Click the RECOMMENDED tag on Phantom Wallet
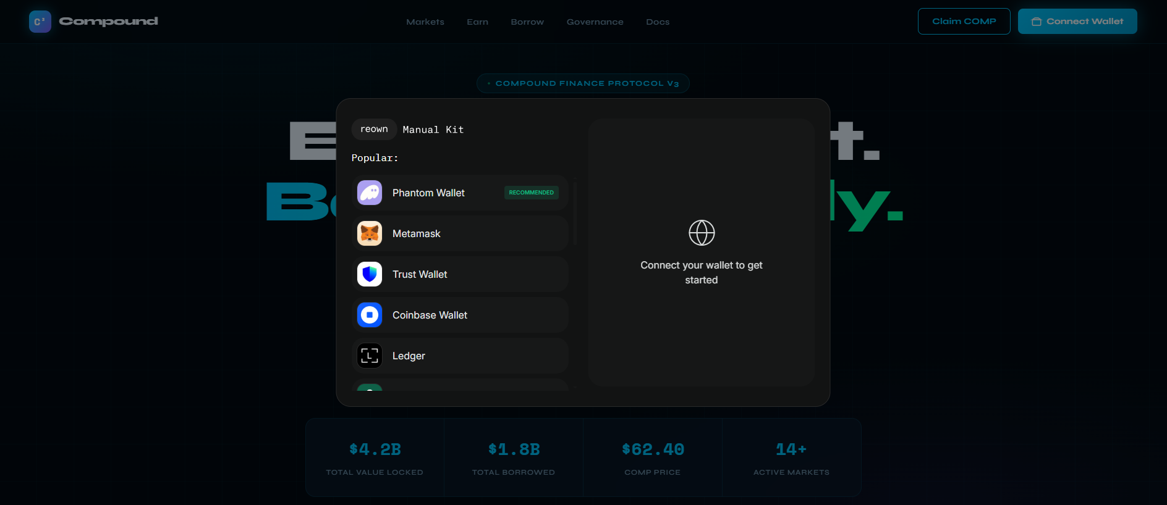The width and height of the screenshot is (1167, 505). 532,193
